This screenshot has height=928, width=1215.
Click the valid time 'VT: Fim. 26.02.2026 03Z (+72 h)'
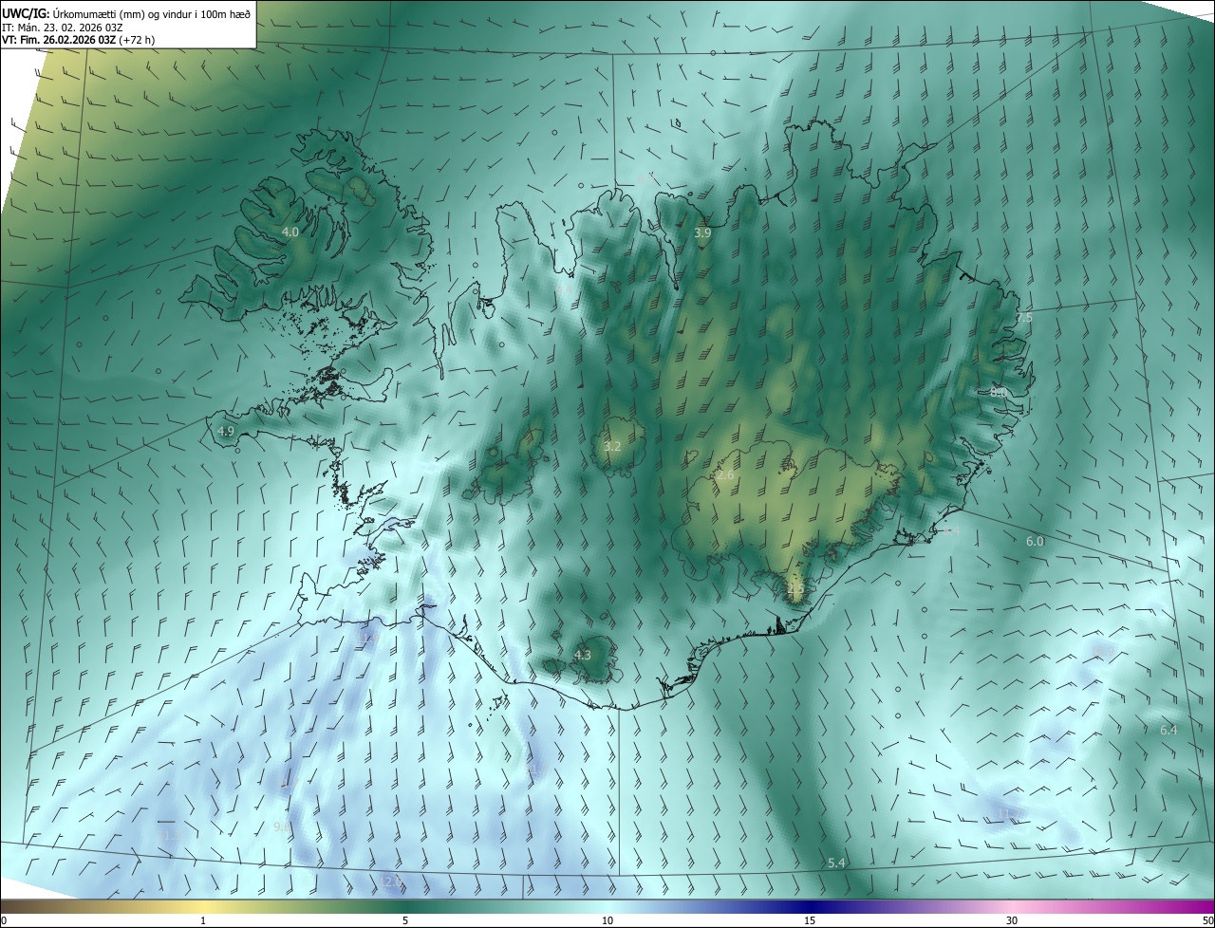point(79,40)
